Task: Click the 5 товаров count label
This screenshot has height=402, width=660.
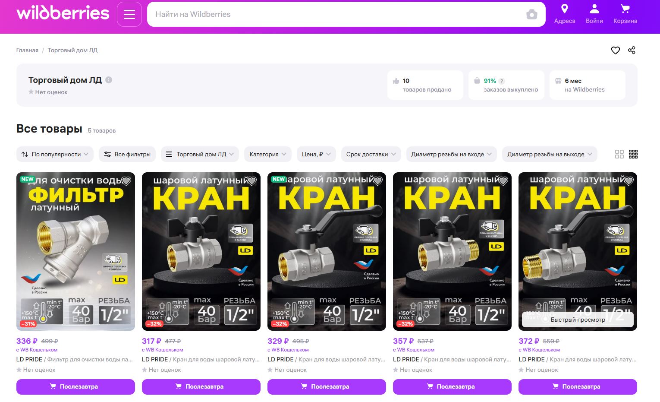Action: tap(102, 130)
